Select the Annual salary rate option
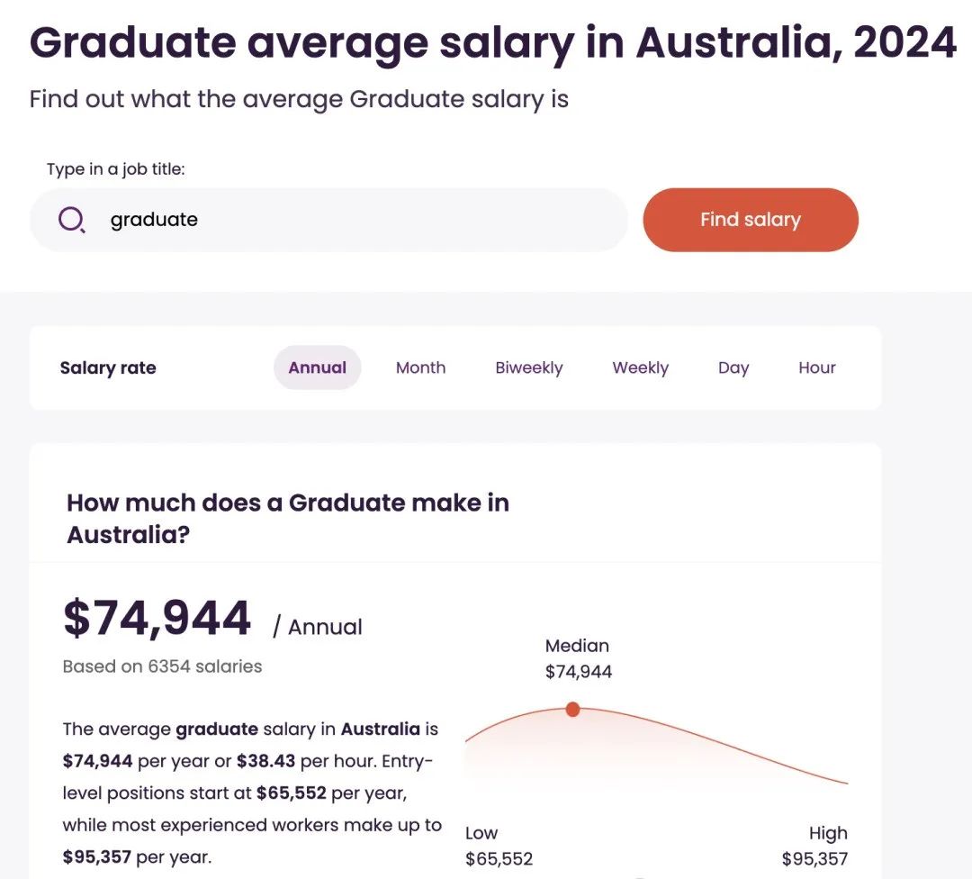Viewport: 972px width, 879px height. 317,367
